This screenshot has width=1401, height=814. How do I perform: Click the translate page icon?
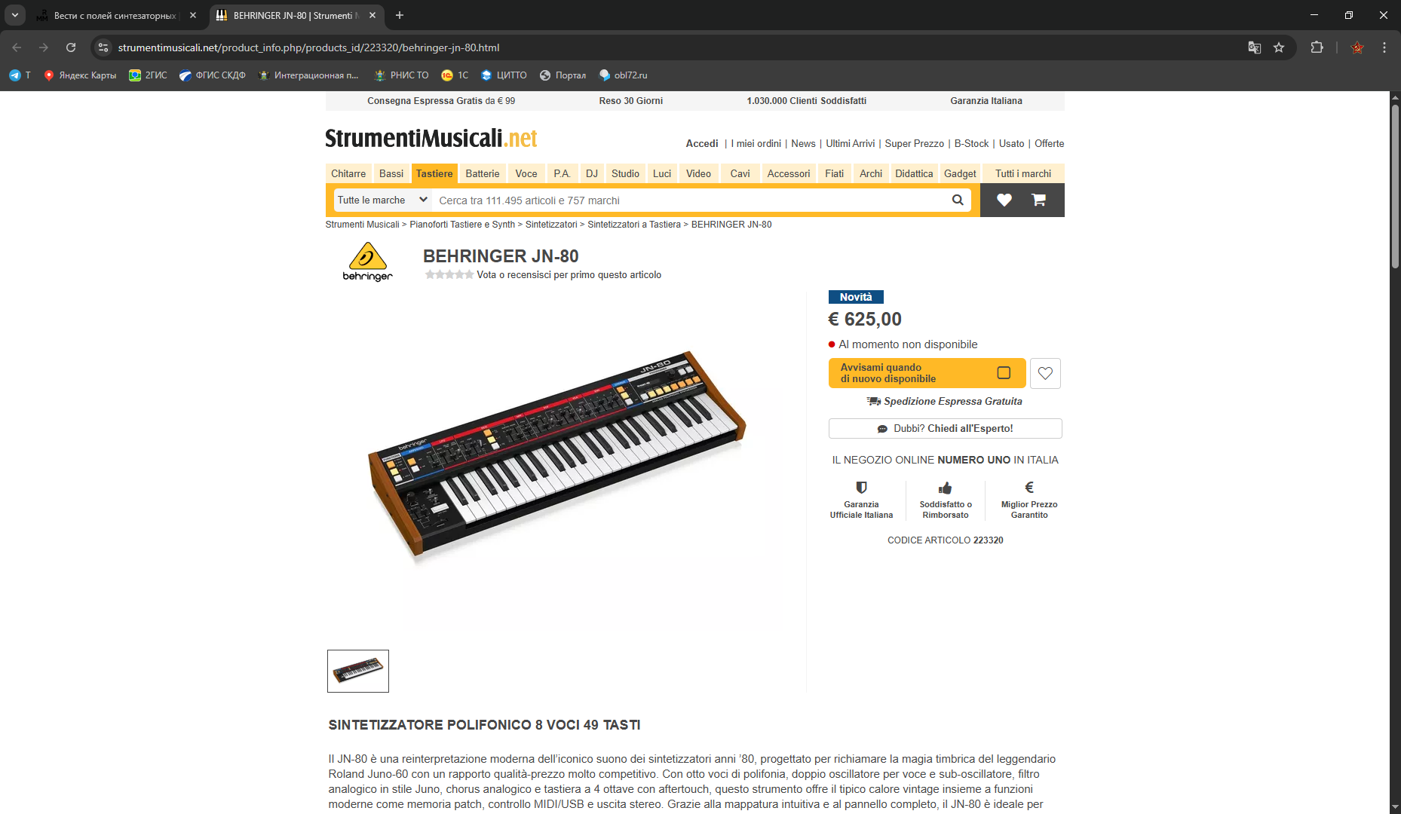[1254, 47]
